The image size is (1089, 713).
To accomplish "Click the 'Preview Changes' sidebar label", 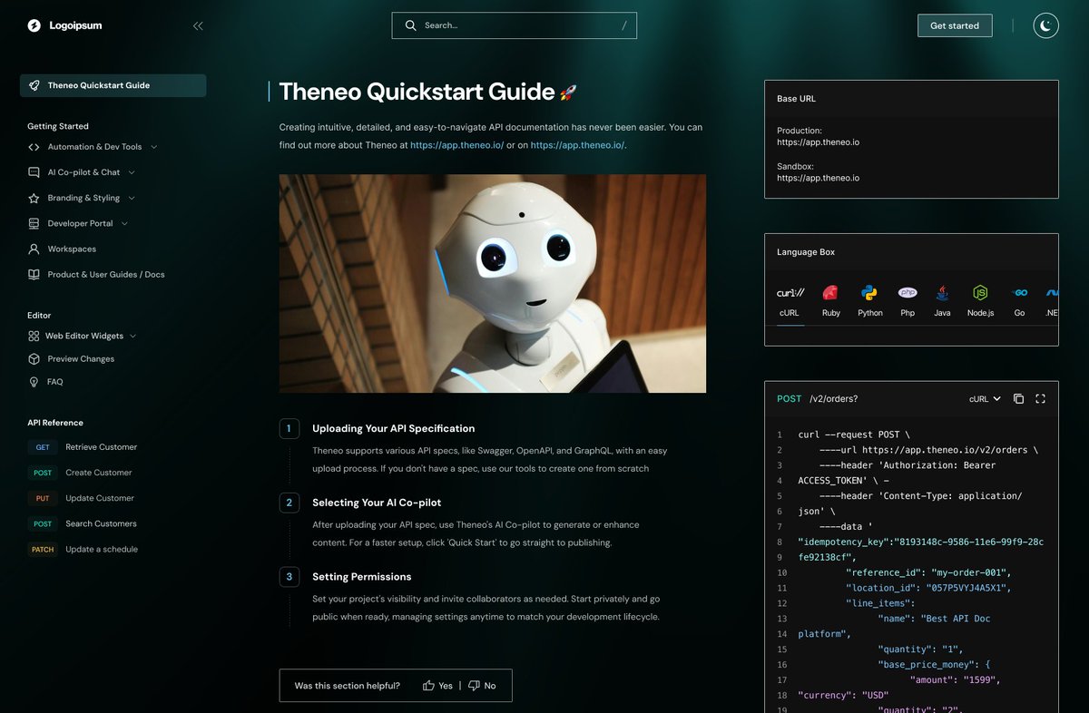I will (x=81, y=358).
